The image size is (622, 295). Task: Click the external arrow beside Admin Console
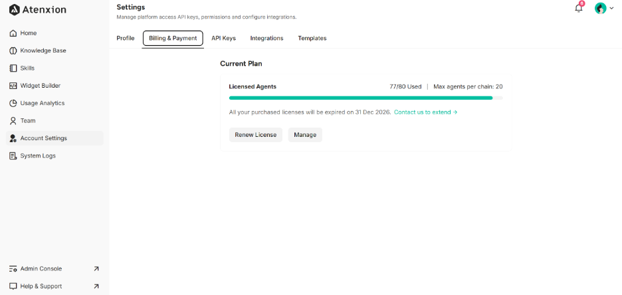[96, 269]
